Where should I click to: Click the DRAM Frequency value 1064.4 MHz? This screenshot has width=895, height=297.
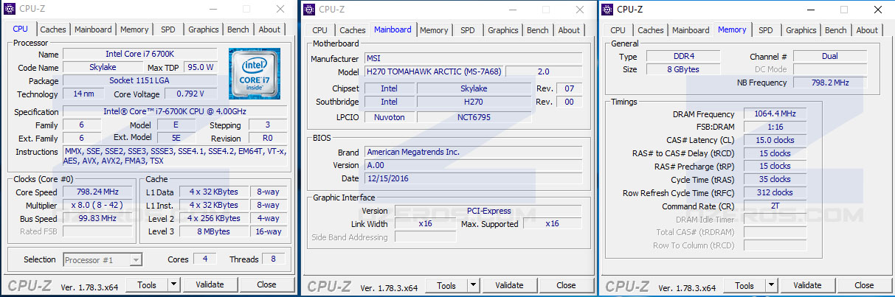click(x=775, y=114)
